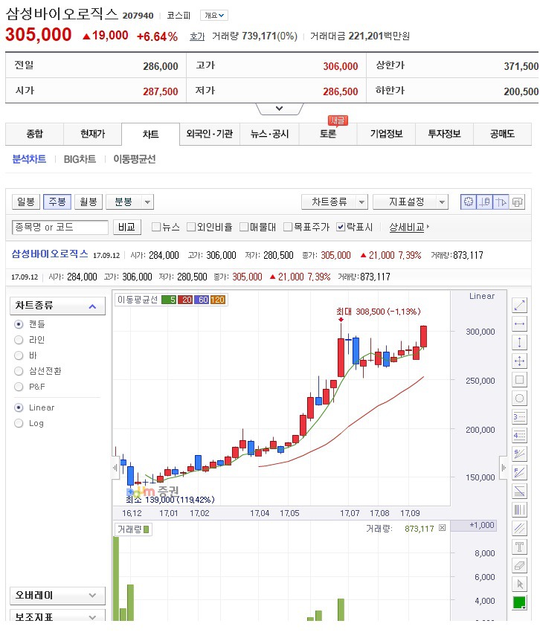Expand the 오버레이 section

coord(57,596)
